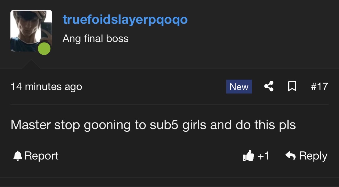Click the word "sub5" in the message

point(164,125)
